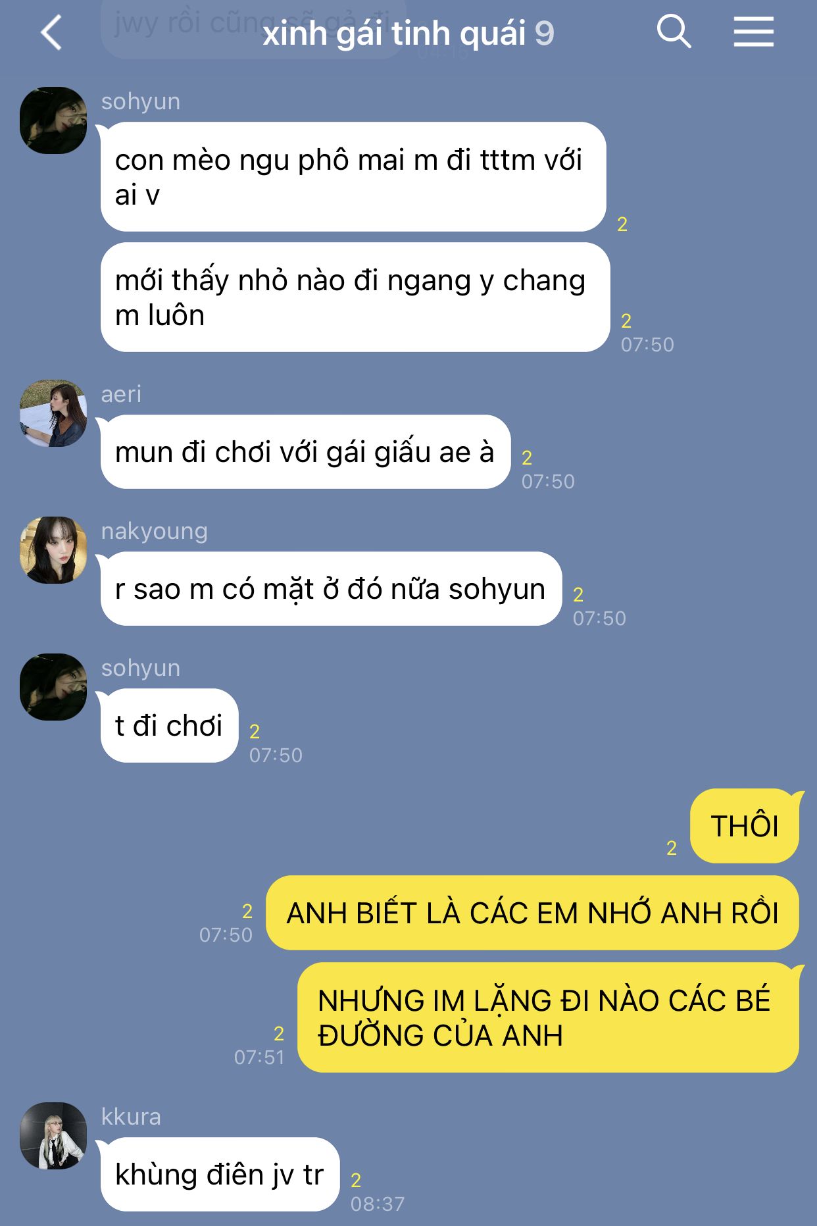This screenshot has height=1226, width=817.
Task: Tap the yellow 'THÔI' message bubble
Action: [x=745, y=826]
